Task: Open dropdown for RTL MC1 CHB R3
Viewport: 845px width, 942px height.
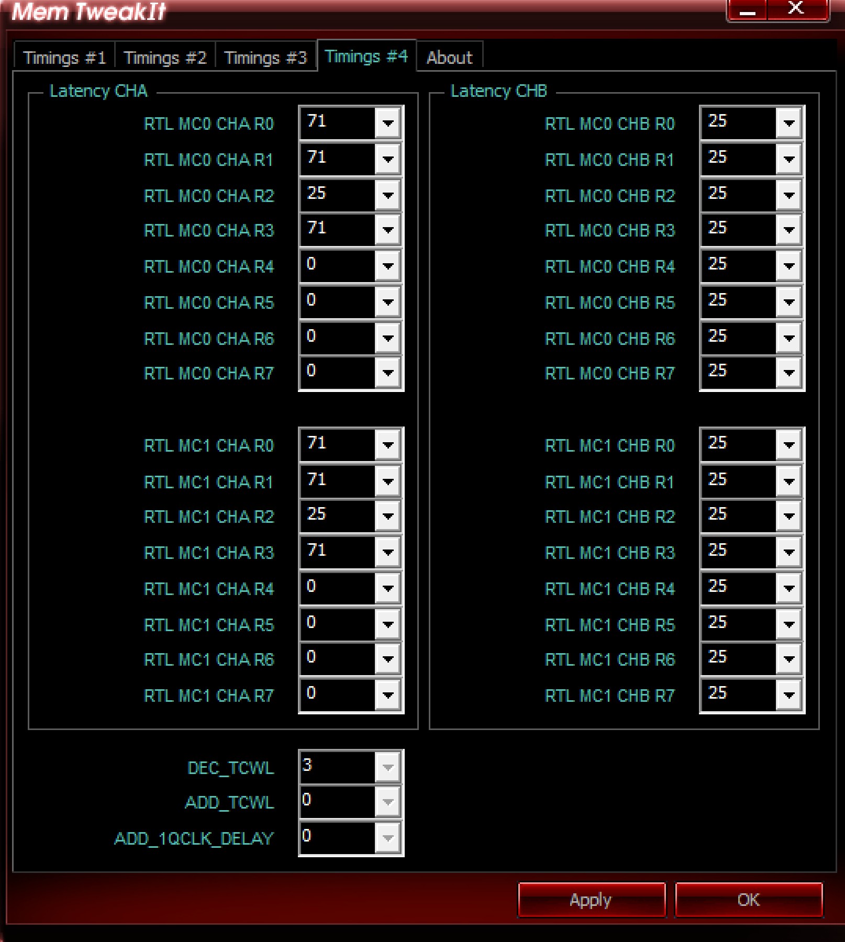Action: point(788,552)
